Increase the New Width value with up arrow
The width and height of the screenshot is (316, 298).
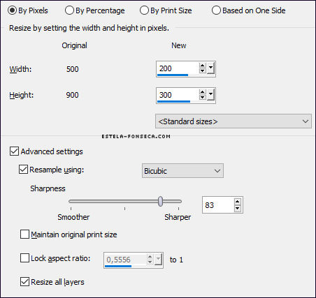point(202,66)
